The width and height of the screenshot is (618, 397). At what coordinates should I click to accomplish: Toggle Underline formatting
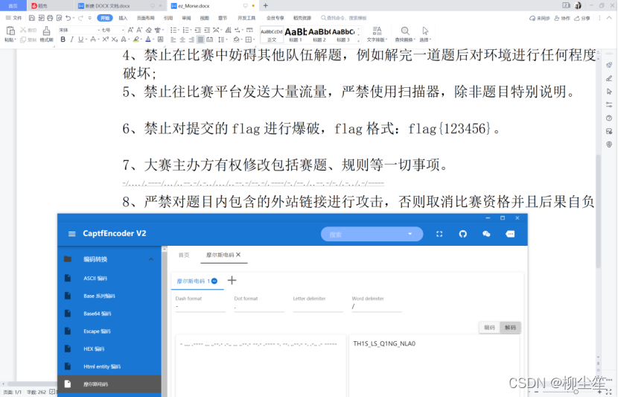[81, 39]
